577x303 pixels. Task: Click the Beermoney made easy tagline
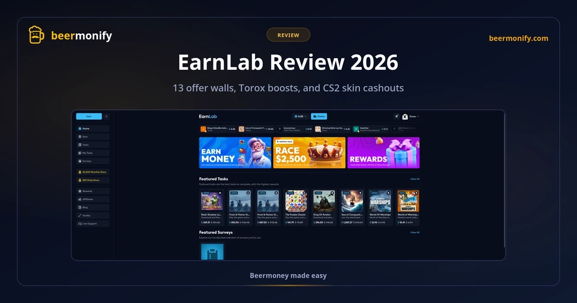[x=288, y=276]
